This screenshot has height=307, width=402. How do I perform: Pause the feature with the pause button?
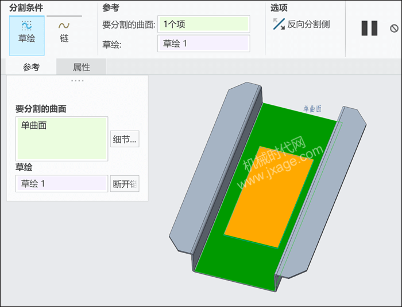[x=369, y=28]
